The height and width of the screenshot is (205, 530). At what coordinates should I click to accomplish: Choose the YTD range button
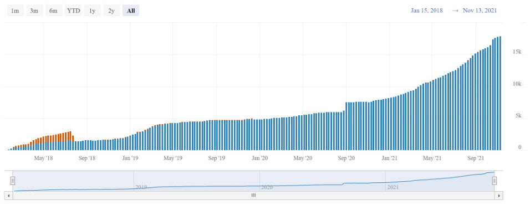tap(73, 11)
